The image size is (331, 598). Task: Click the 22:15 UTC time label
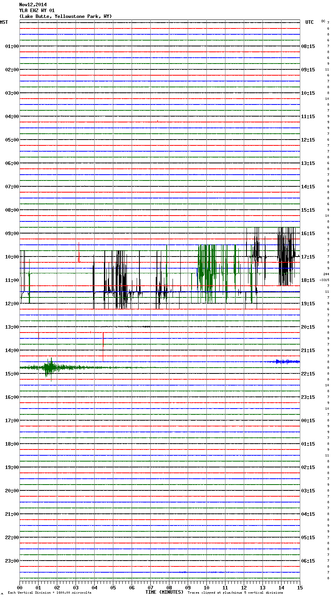click(308, 374)
